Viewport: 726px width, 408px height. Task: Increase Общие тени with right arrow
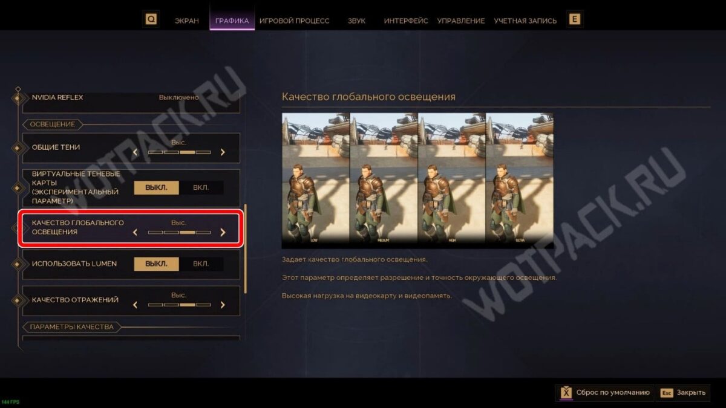223,152
